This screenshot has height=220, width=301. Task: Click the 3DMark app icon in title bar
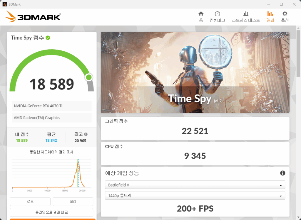[x=5, y=4]
